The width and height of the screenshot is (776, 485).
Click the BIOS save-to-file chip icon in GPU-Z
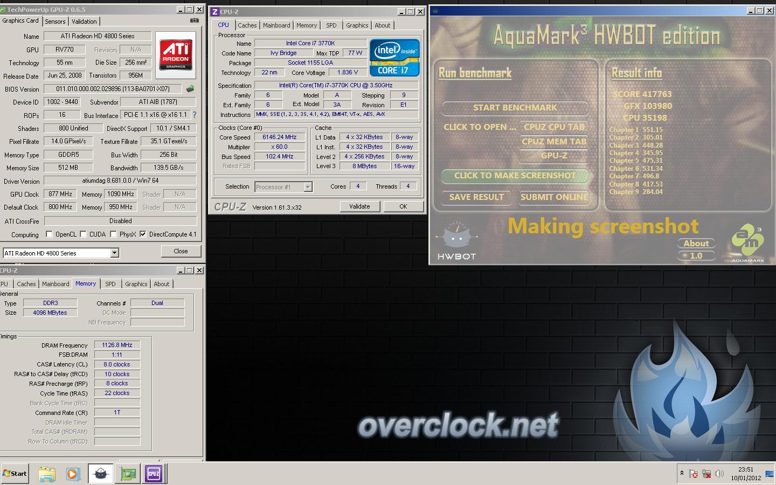coord(190,88)
